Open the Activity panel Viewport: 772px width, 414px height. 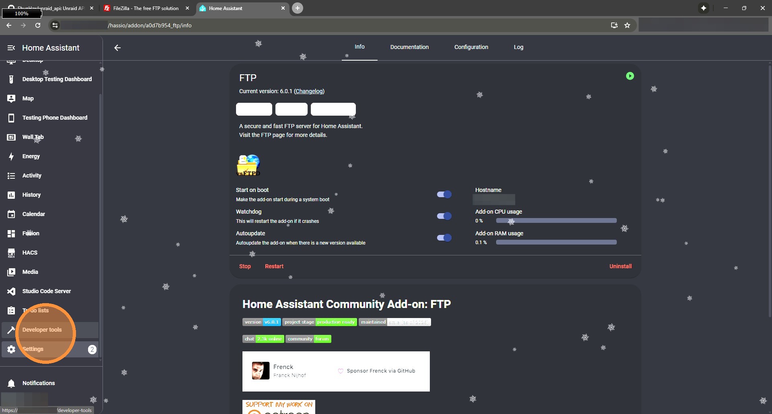[x=50, y=175]
